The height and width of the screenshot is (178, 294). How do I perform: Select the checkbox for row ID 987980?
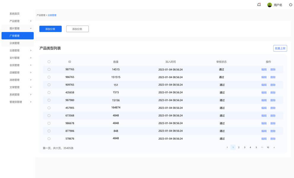[49, 100]
